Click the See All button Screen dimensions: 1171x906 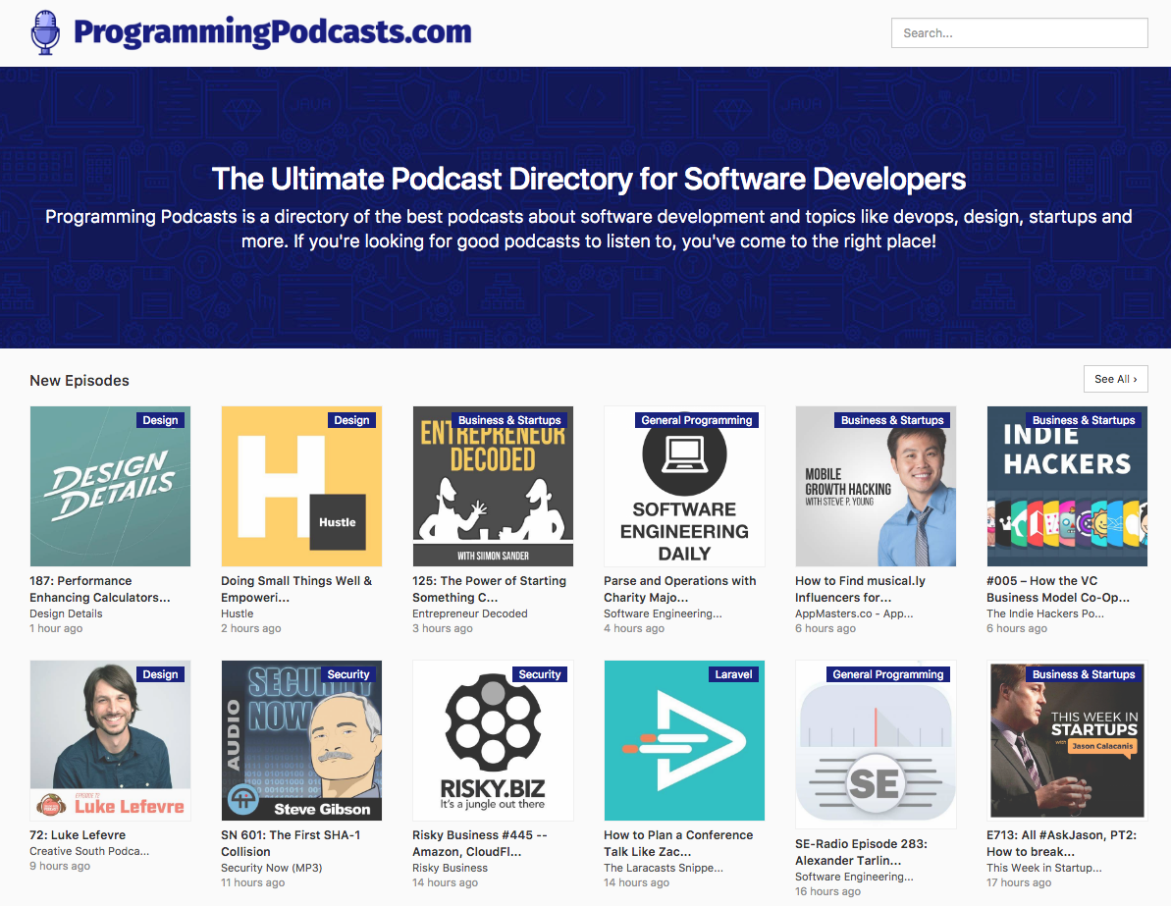[x=1116, y=380]
